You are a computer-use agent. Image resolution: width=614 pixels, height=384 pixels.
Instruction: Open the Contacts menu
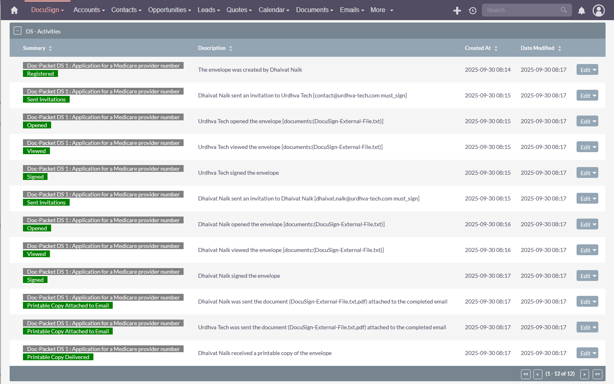click(126, 10)
